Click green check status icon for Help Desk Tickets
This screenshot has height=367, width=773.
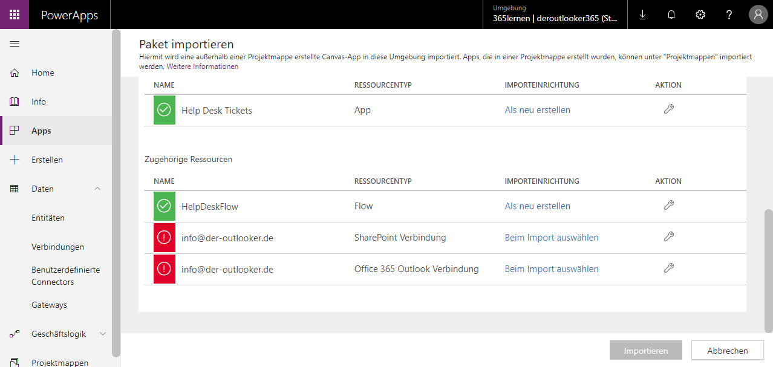164,110
